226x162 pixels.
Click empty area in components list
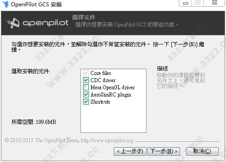point(113,118)
